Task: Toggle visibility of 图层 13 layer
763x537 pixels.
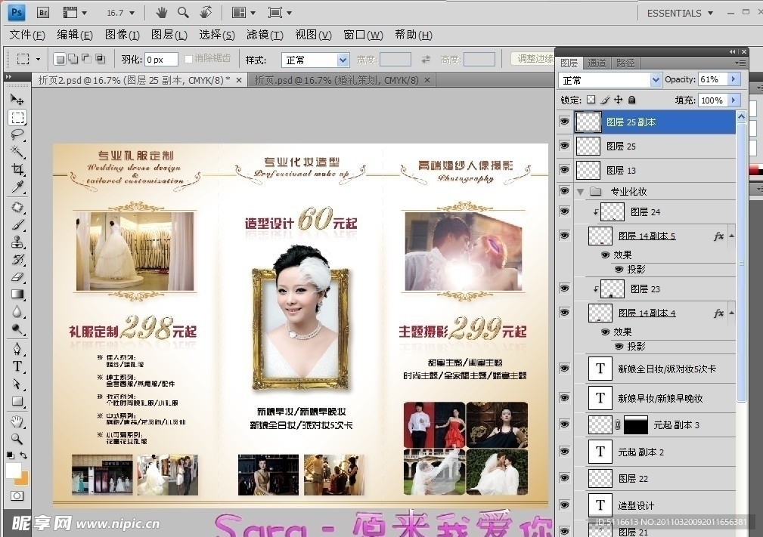Action: coord(564,170)
